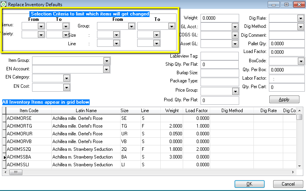The image size is (306, 191).
Task: Expand the Dig Method dropdown
Action: click(x=301, y=27)
